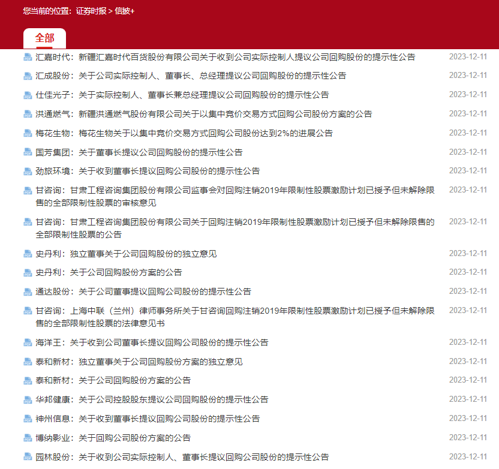Image resolution: width=499 pixels, height=469 pixels.
Task: Click PDF icon for 园林股份 announcement
Action: pyautogui.click(x=28, y=457)
